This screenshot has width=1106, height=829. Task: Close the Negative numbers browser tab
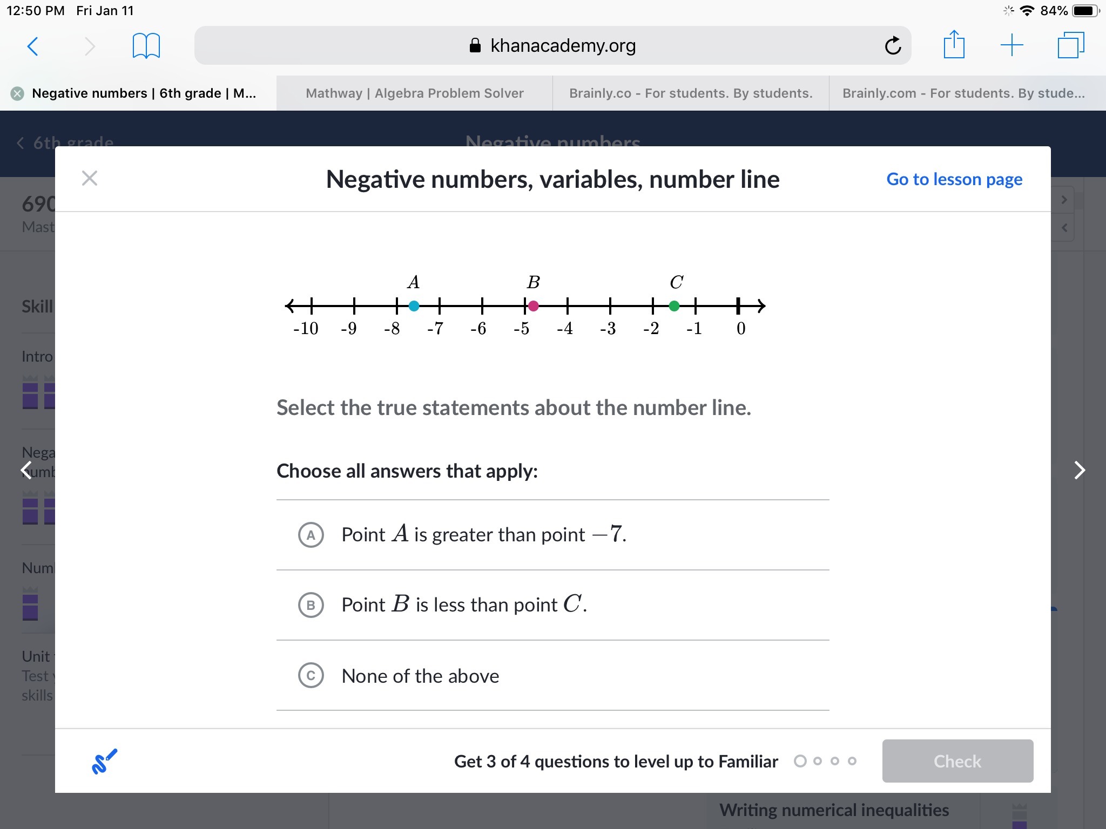pyautogui.click(x=17, y=93)
